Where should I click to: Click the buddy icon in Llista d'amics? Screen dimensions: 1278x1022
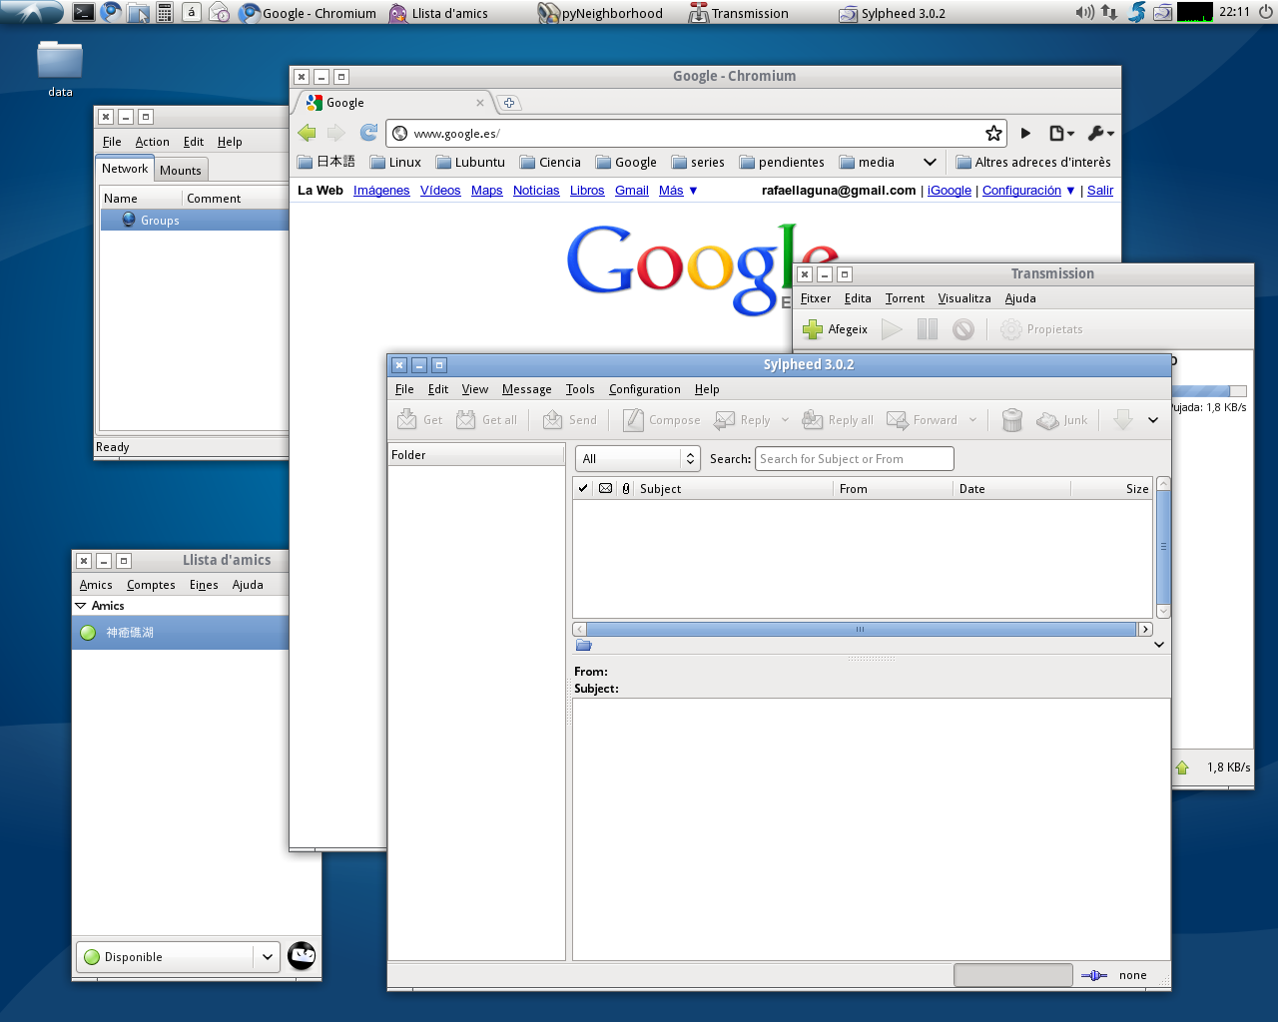pos(302,956)
